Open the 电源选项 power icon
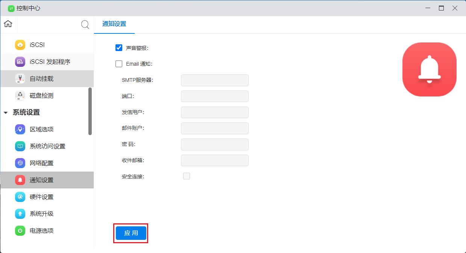The width and height of the screenshot is (466, 253). click(x=20, y=230)
